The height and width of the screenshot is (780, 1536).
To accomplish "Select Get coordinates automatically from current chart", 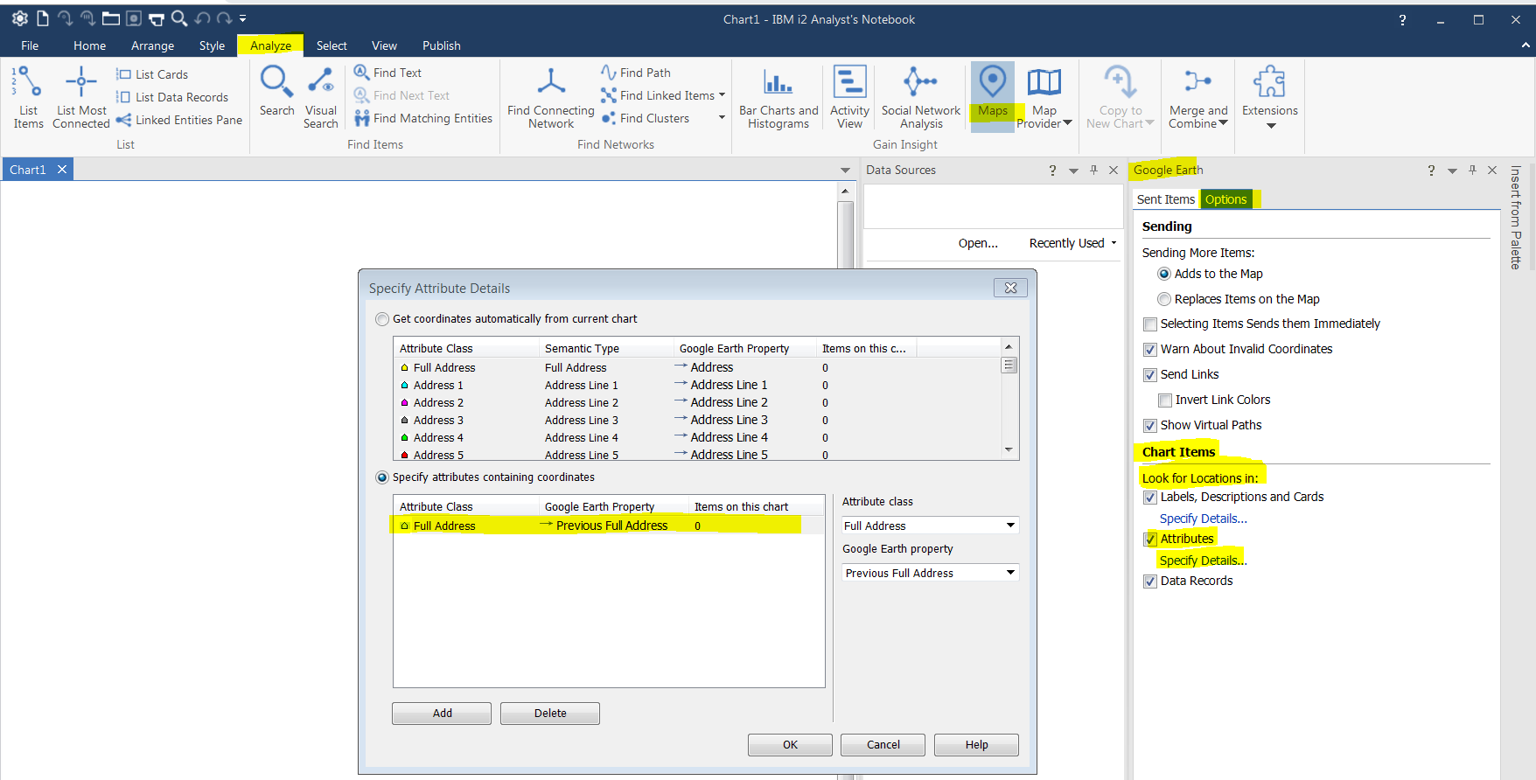I will pos(382,319).
